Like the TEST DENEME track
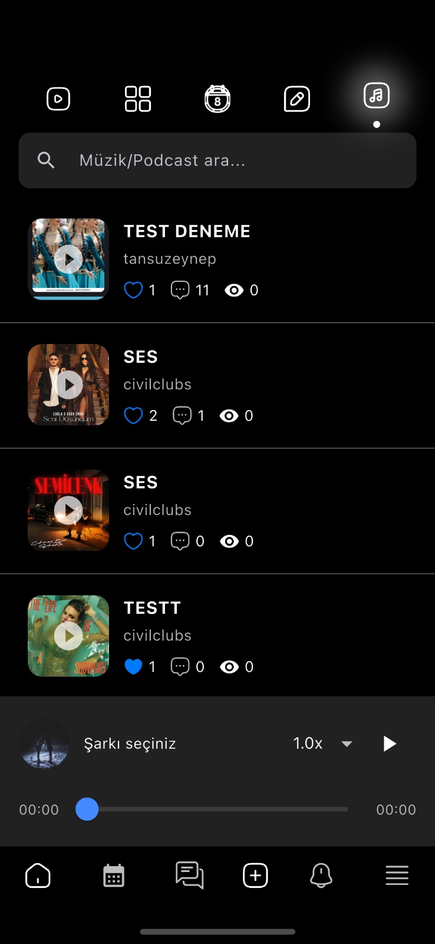Viewport: 435px width, 944px height. pyautogui.click(x=133, y=290)
